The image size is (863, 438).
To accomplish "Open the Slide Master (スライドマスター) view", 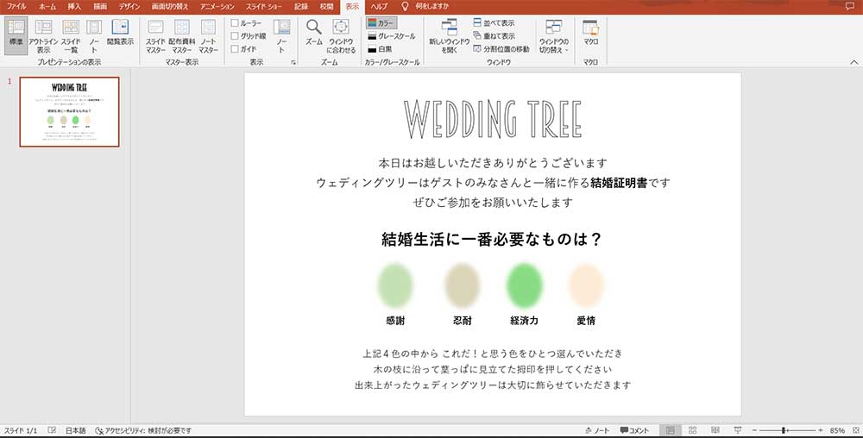I will tap(155, 33).
